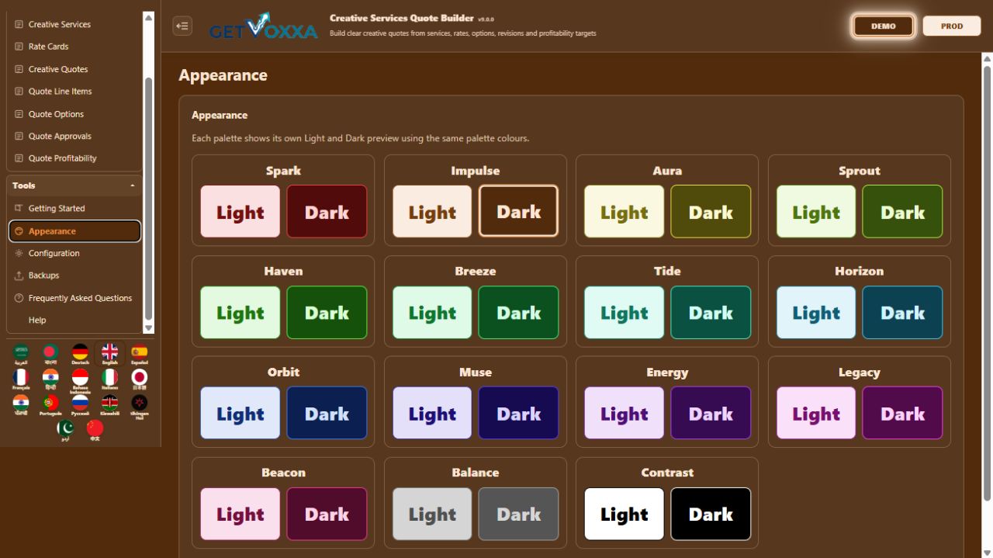Switch environment to PROD

tap(952, 26)
